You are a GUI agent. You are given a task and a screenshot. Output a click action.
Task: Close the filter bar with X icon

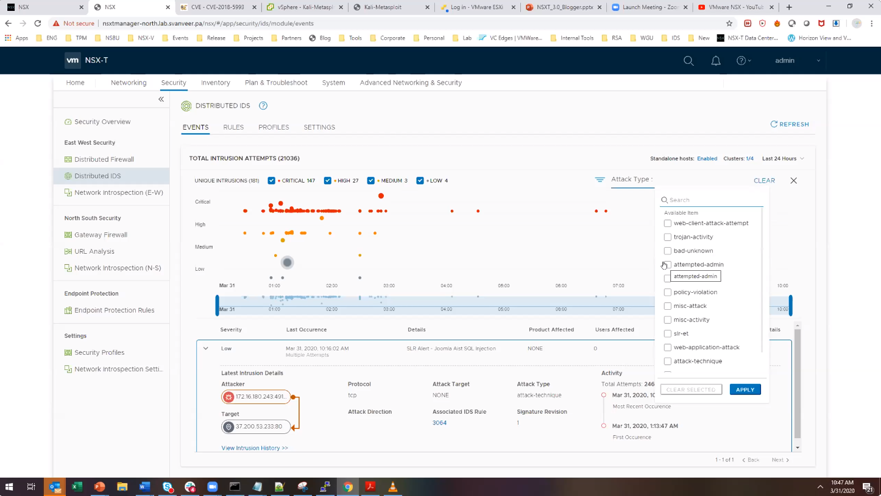coord(793,181)
